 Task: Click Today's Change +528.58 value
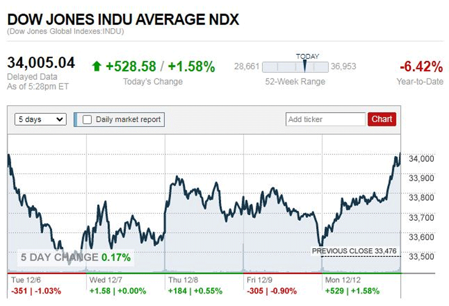[x=130, y=67]
